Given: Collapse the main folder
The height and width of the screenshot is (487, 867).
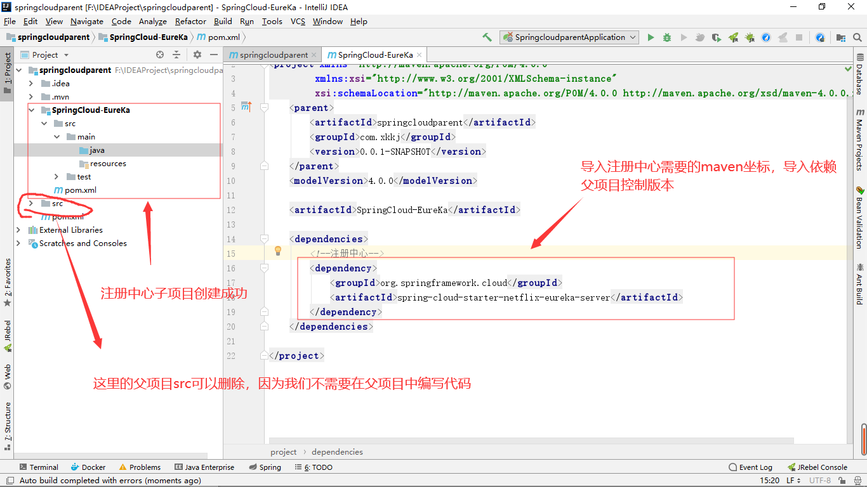Looking at the screenshot, I should click(x=56, y=137).
